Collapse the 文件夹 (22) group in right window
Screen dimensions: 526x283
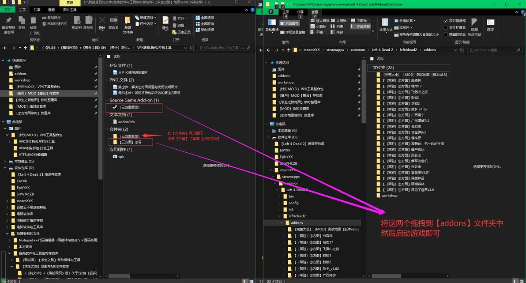370,68
